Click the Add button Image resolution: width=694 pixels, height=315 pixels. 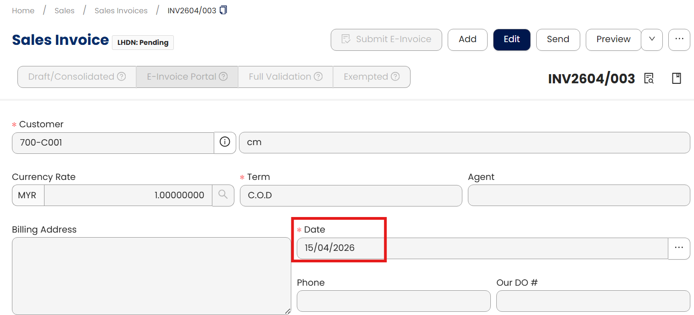click(467, 39)
